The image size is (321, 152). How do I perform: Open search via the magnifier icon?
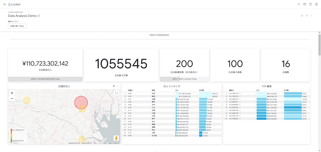299,4
